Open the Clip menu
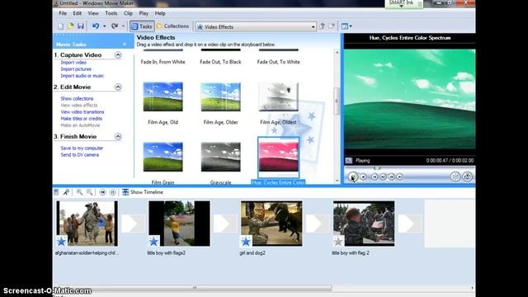The image size is (528, 297). point(128,13)
